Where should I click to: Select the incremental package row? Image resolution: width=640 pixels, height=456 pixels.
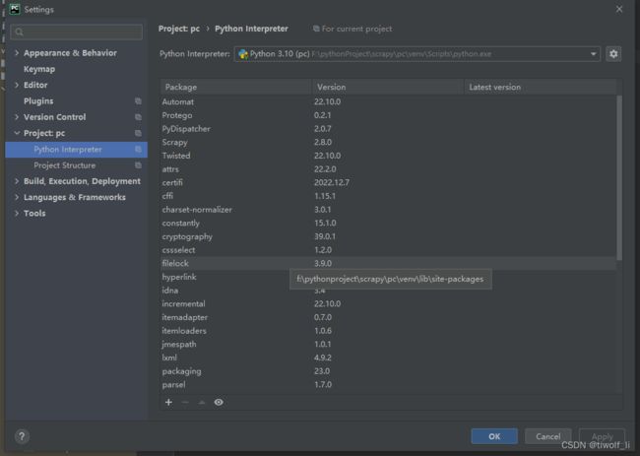pos(388,303)
